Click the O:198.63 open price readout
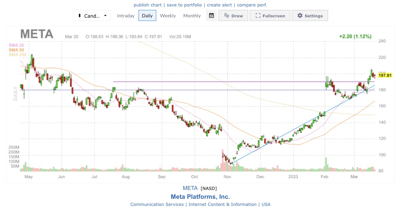 click(94, 37)
